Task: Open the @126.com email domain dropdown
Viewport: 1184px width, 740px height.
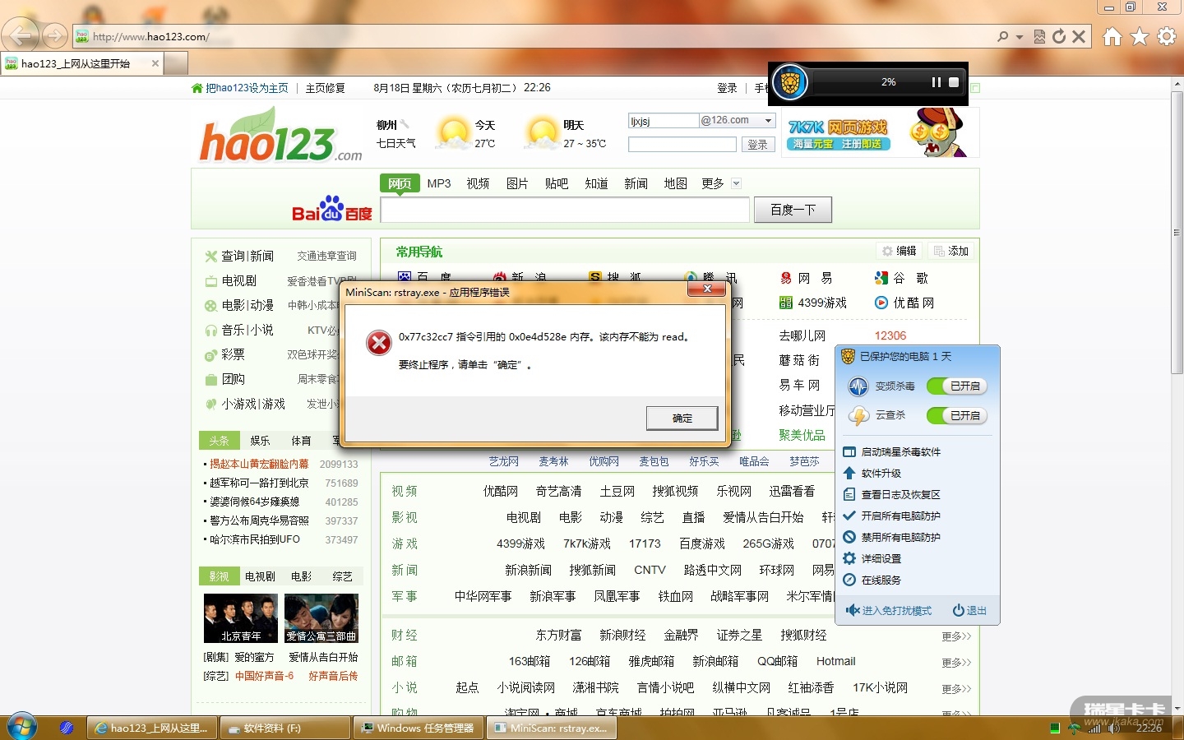Action: click(x=768, y=121)
